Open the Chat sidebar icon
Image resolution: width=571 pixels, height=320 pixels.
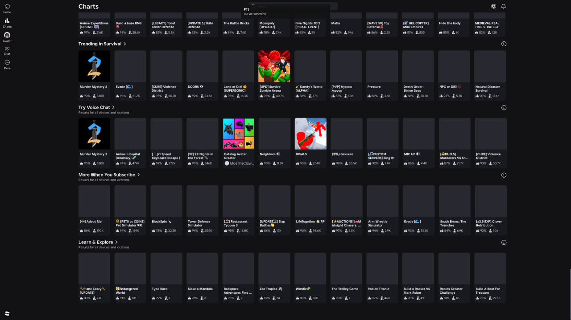point(7,49)
